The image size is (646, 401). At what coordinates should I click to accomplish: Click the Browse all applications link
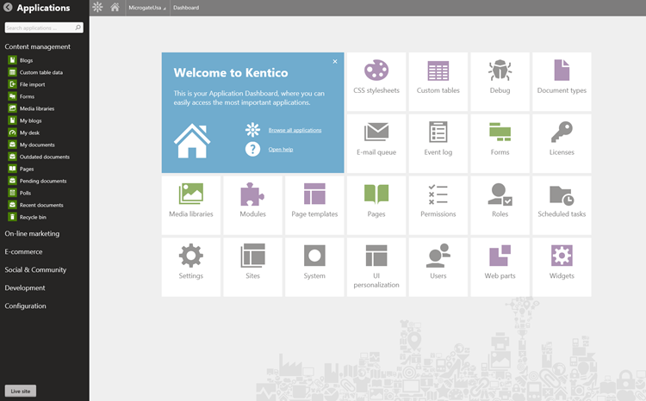(295, 130)
